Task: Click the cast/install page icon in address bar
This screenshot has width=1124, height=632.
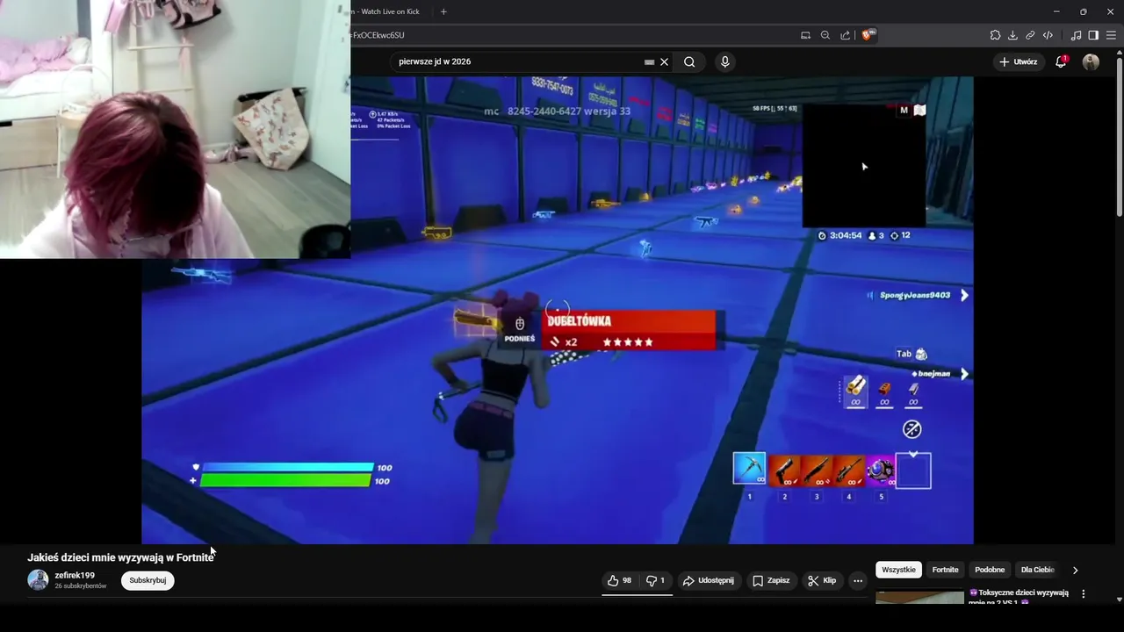Action: point(805,35)
